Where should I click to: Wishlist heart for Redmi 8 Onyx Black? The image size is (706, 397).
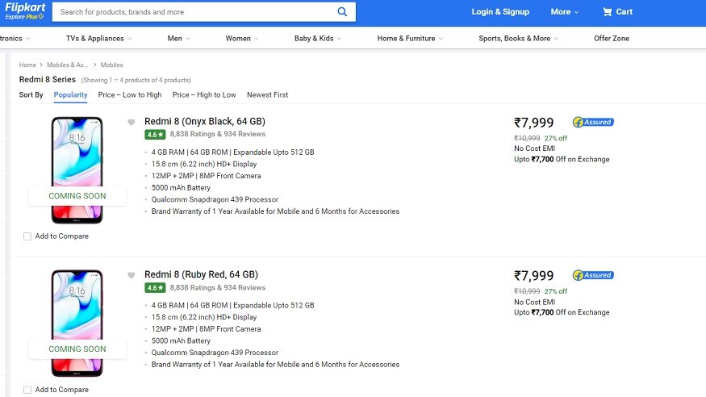point(131,122)
